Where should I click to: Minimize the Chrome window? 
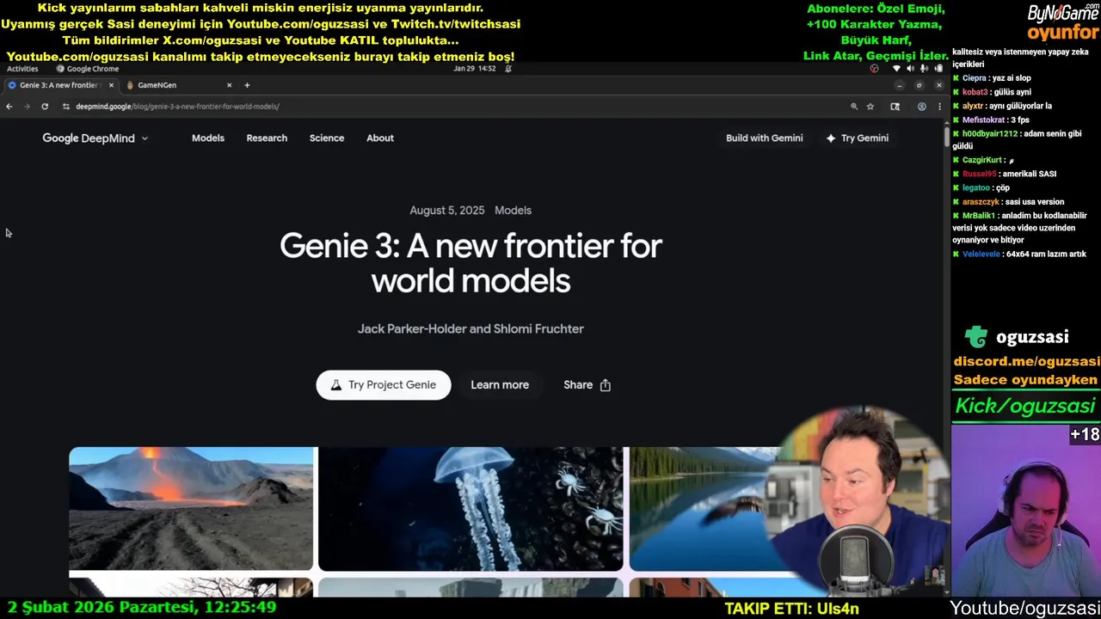point(899,85)
